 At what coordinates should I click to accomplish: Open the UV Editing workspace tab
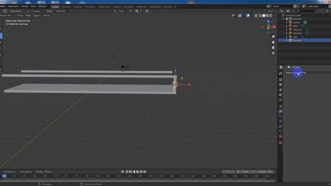click(x=90, y=7)
